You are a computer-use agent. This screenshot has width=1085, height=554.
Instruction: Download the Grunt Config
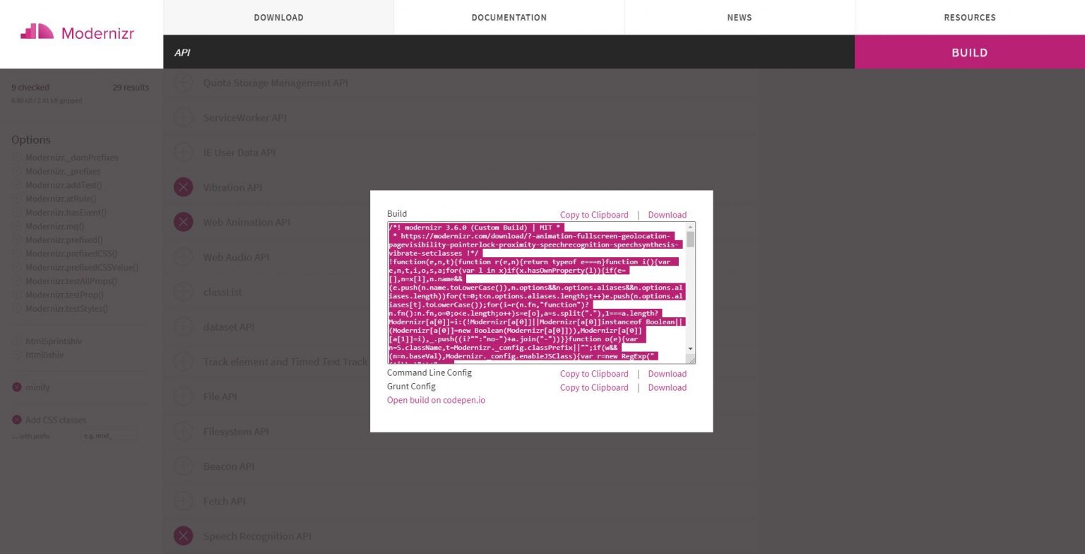point(667,387)
